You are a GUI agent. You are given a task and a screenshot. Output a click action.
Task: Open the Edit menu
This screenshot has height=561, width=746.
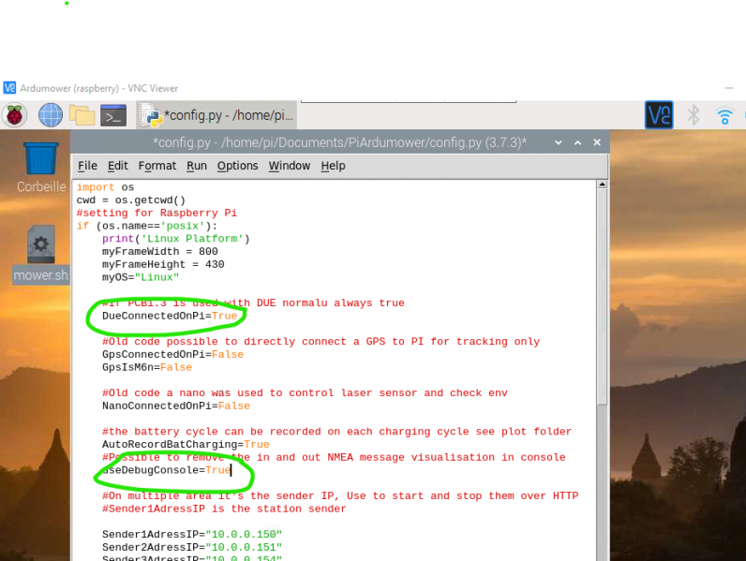click(117, 166)
